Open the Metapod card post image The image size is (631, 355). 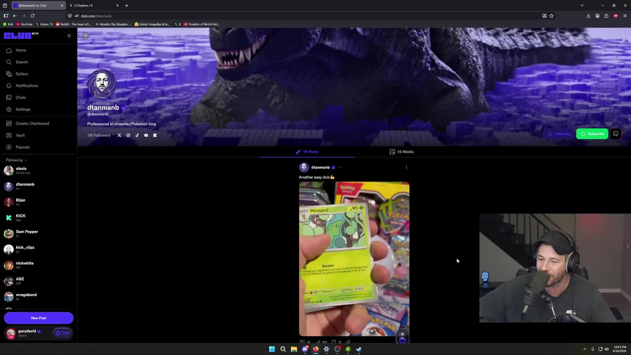click(x=354, y=259)
